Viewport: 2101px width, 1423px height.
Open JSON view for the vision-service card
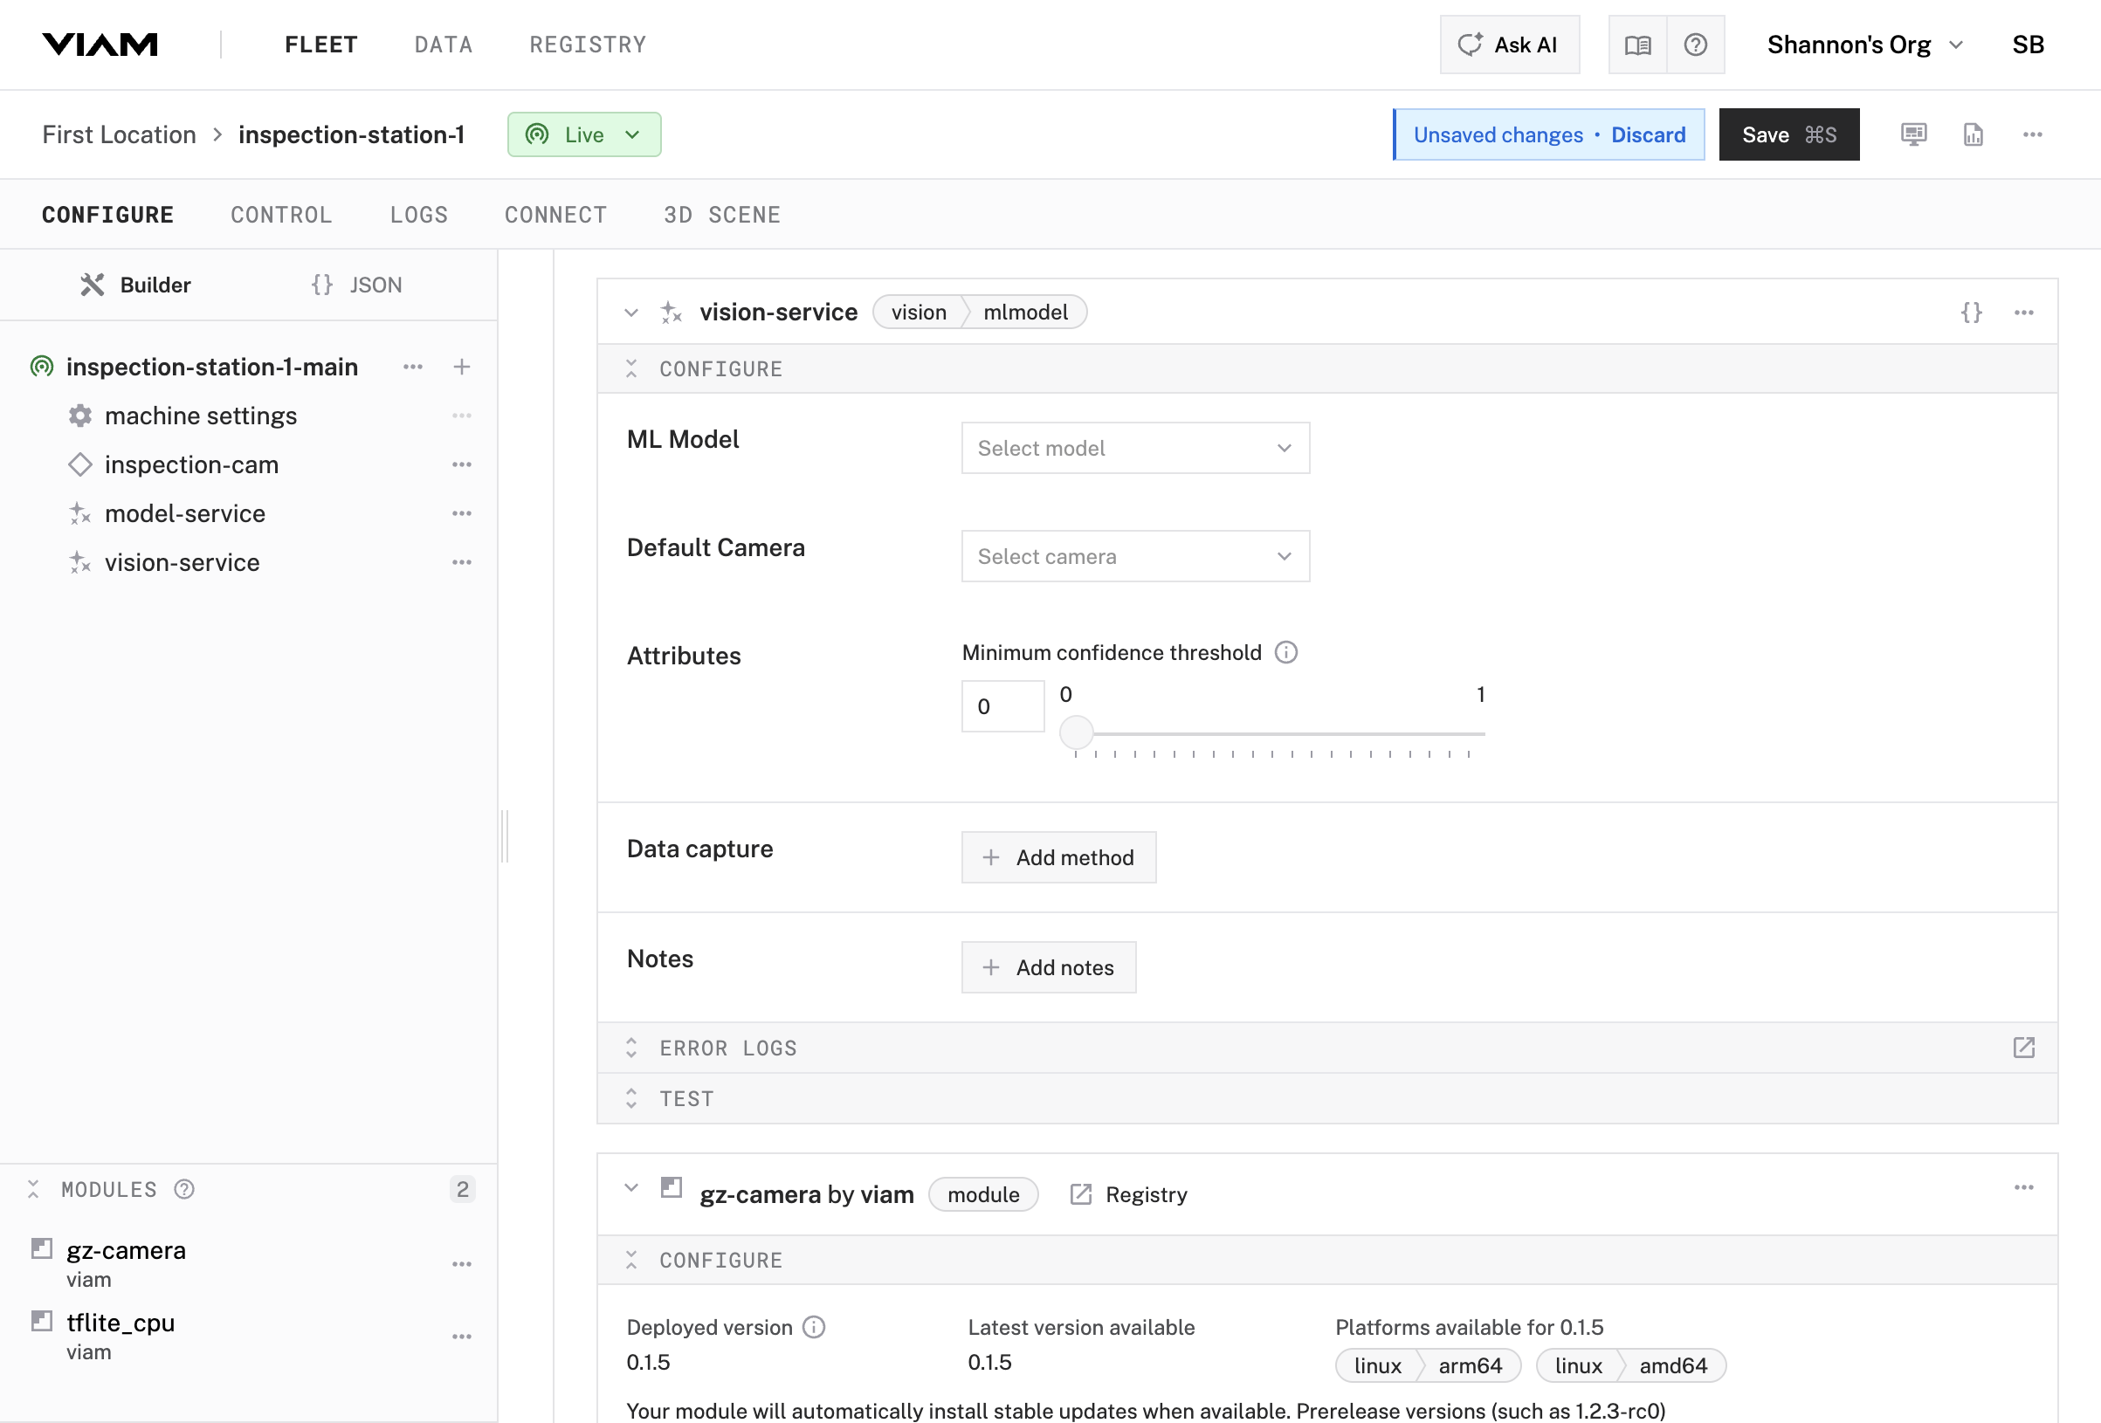[1973, 312]
